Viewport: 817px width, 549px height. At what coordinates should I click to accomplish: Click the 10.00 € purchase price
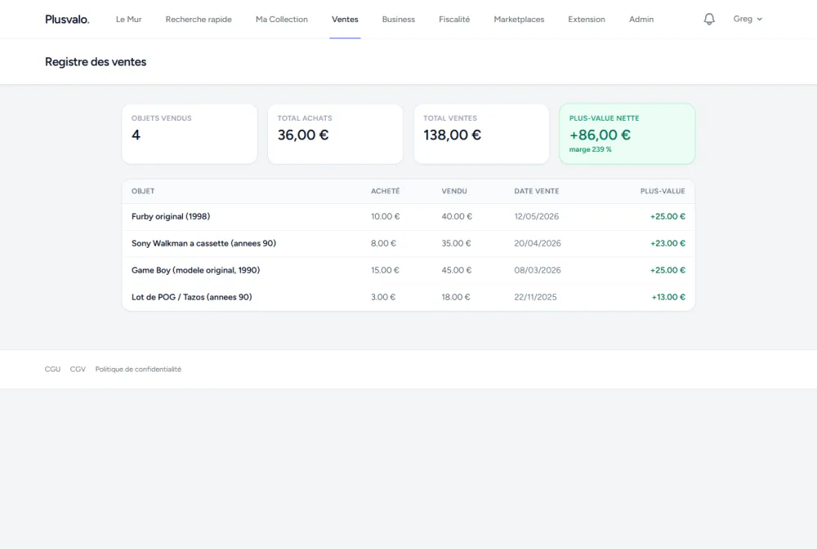click(385, 216)
